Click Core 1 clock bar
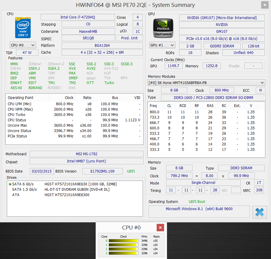This screenshot has width=271, height=259. click(x=123, y=245)
